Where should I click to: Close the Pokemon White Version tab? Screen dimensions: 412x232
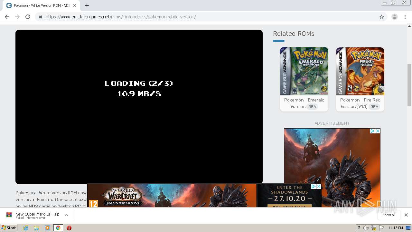pyautogui.click(x=74, y=5)
